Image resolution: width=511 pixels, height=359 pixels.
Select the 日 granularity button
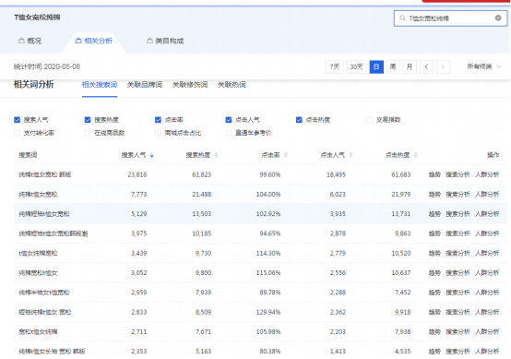[x=376, y=66]
